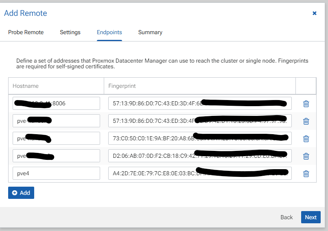This screenshot has width=328, height=231.
Task: Edit the hostname field ending in :8006
Action: click(56, 103)
